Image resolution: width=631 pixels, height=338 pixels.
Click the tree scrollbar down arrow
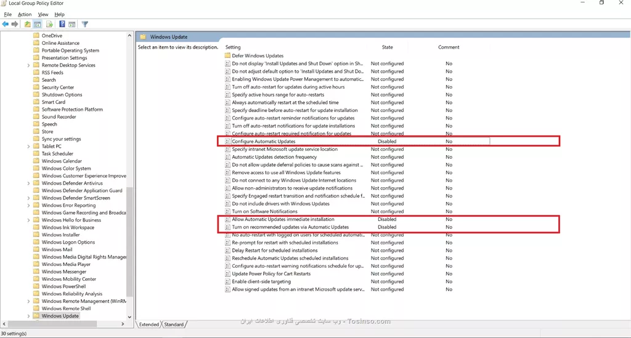tap(129, 316)
